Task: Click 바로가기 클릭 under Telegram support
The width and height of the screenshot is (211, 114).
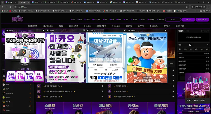Action: (194, 111)
